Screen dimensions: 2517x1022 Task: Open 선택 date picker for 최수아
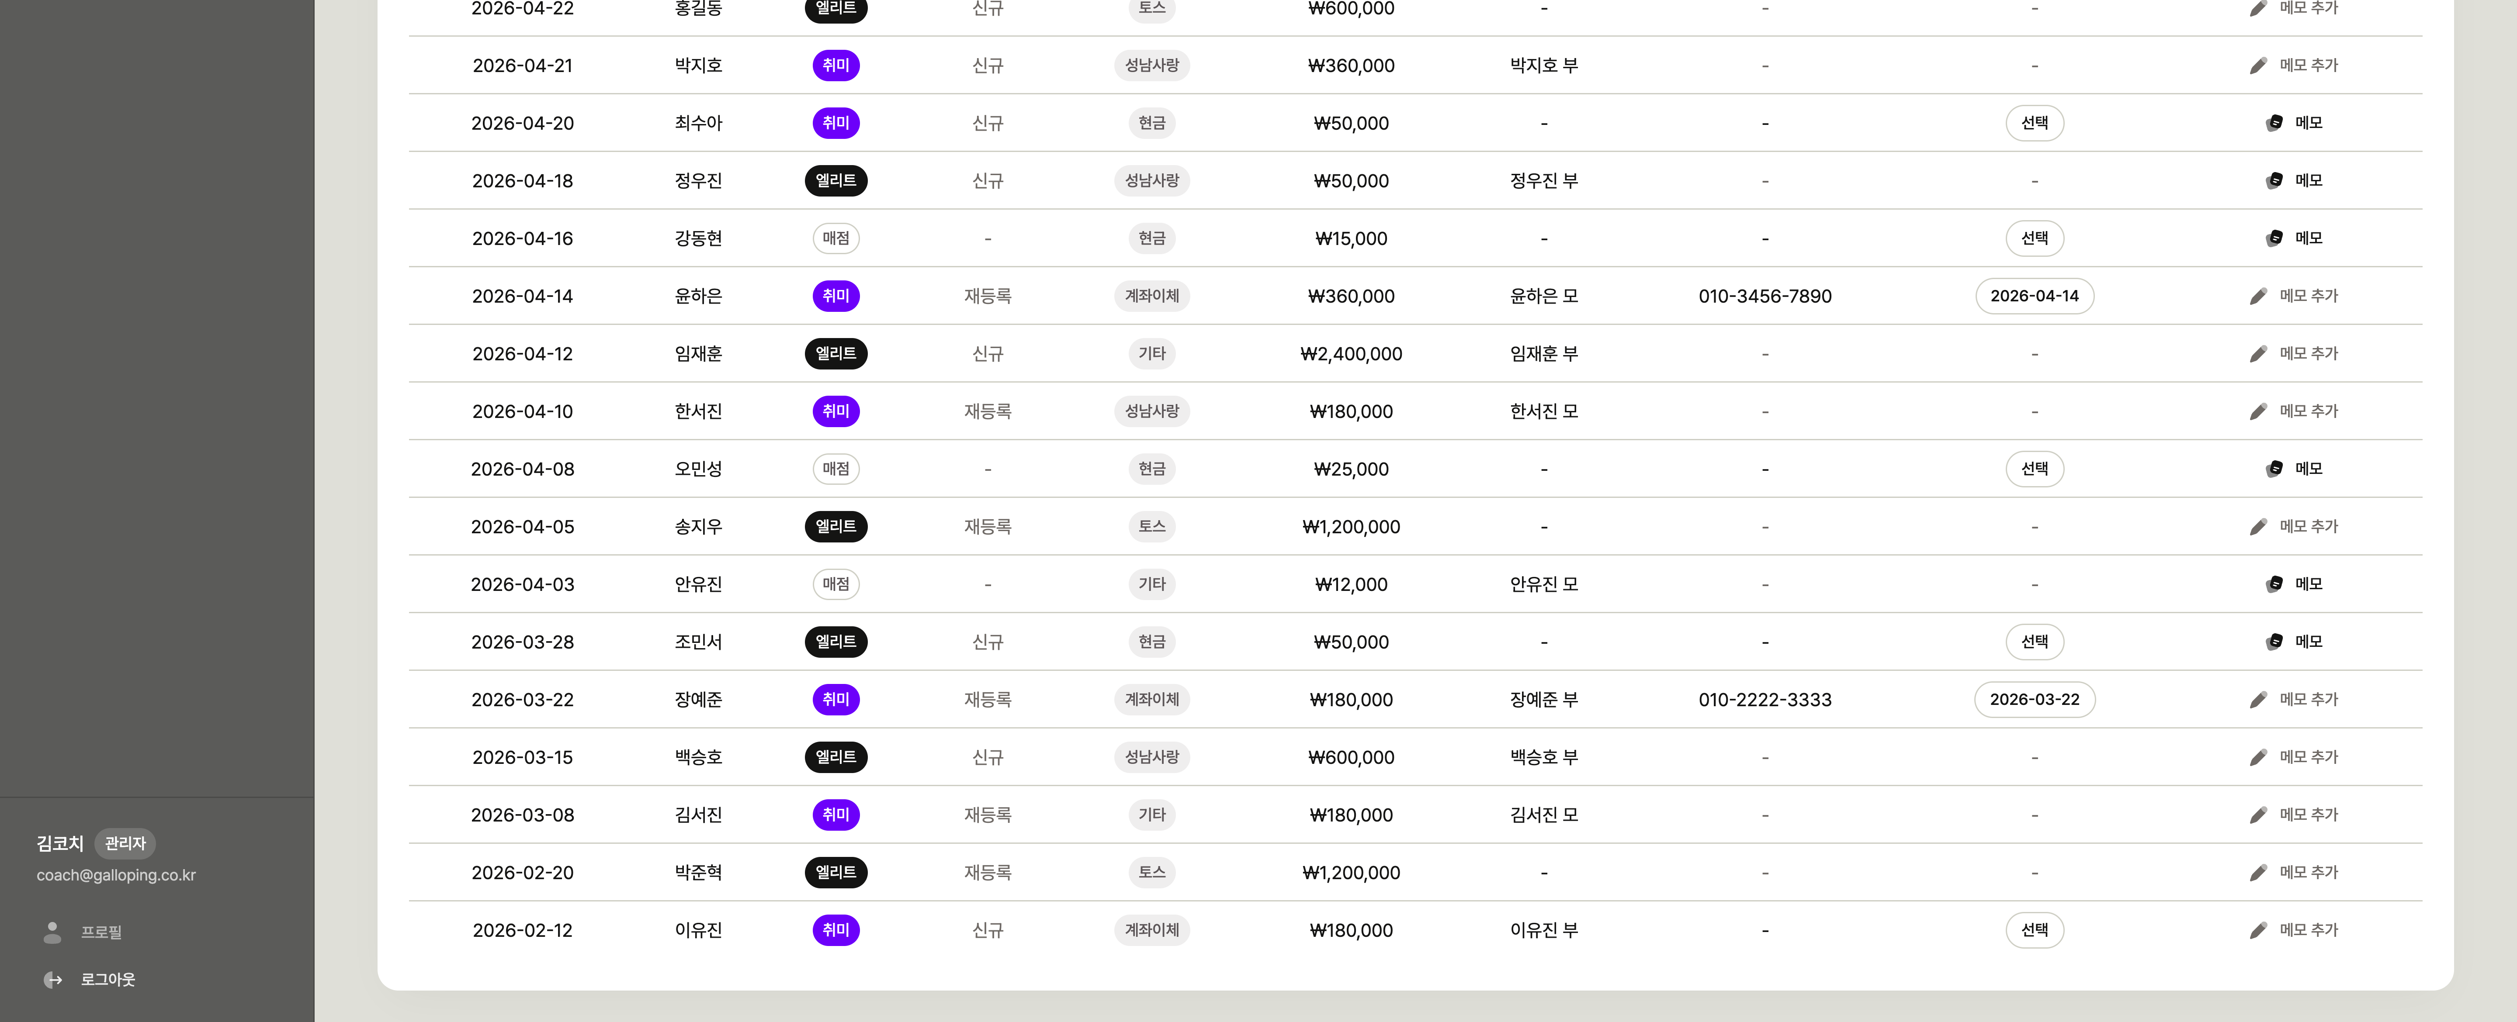pyautogui.click(x=2034, y=123)
